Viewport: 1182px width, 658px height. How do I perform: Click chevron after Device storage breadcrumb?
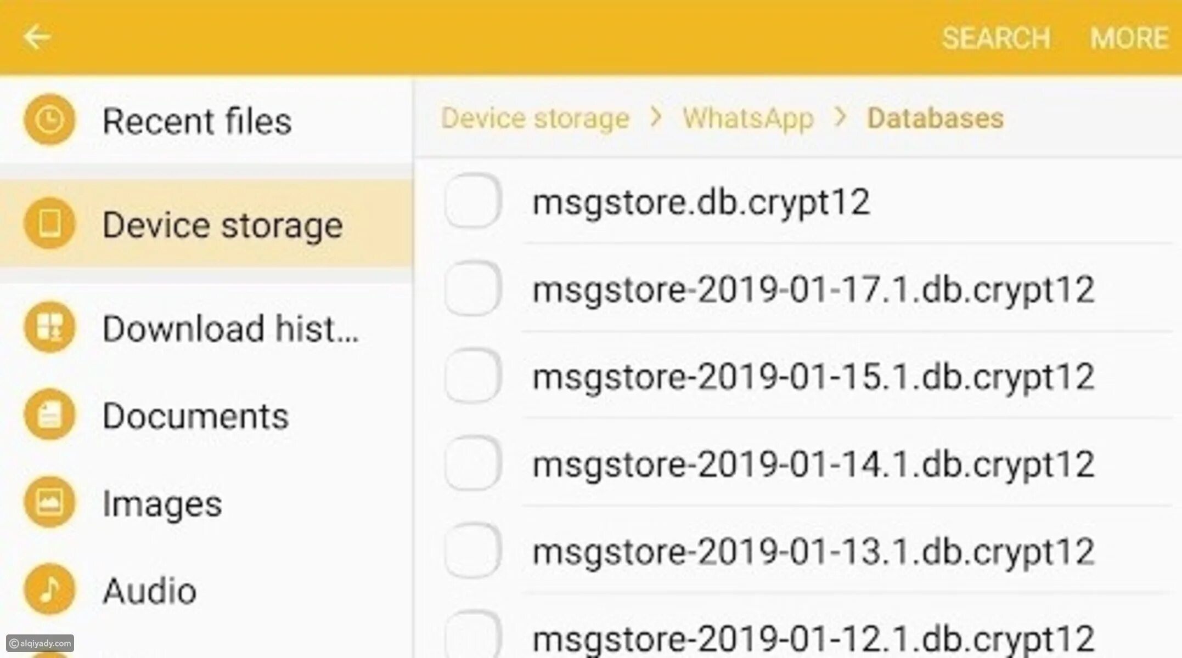coord(656,117)
